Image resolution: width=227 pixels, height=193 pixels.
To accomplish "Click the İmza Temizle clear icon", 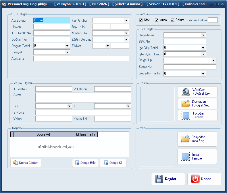I will pos(185,157).
